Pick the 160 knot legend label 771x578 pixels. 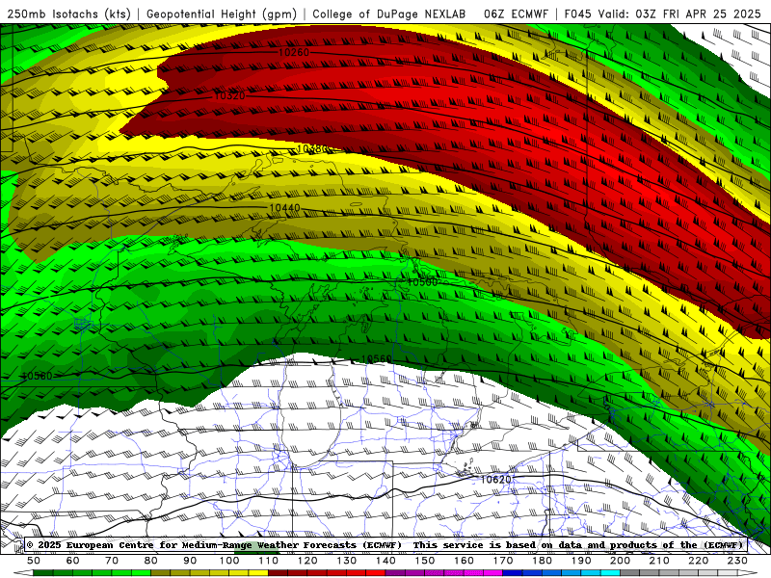[x=464, y=561]
